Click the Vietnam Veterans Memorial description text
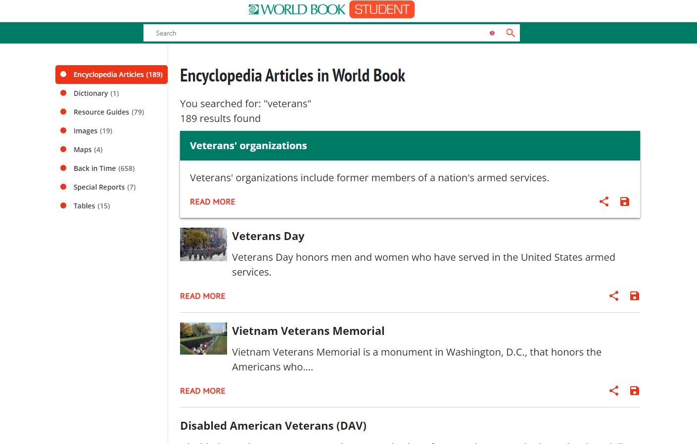The height and width of the screenshot is (444, 697). click(417, 360)
